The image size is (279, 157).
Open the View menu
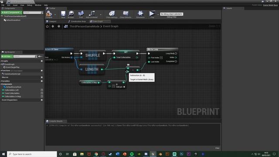pos(22,5)
